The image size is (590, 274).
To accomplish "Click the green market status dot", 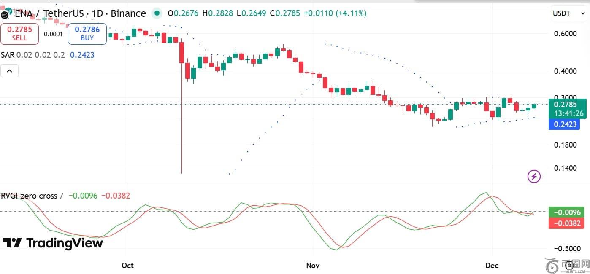I will (157, 13).
